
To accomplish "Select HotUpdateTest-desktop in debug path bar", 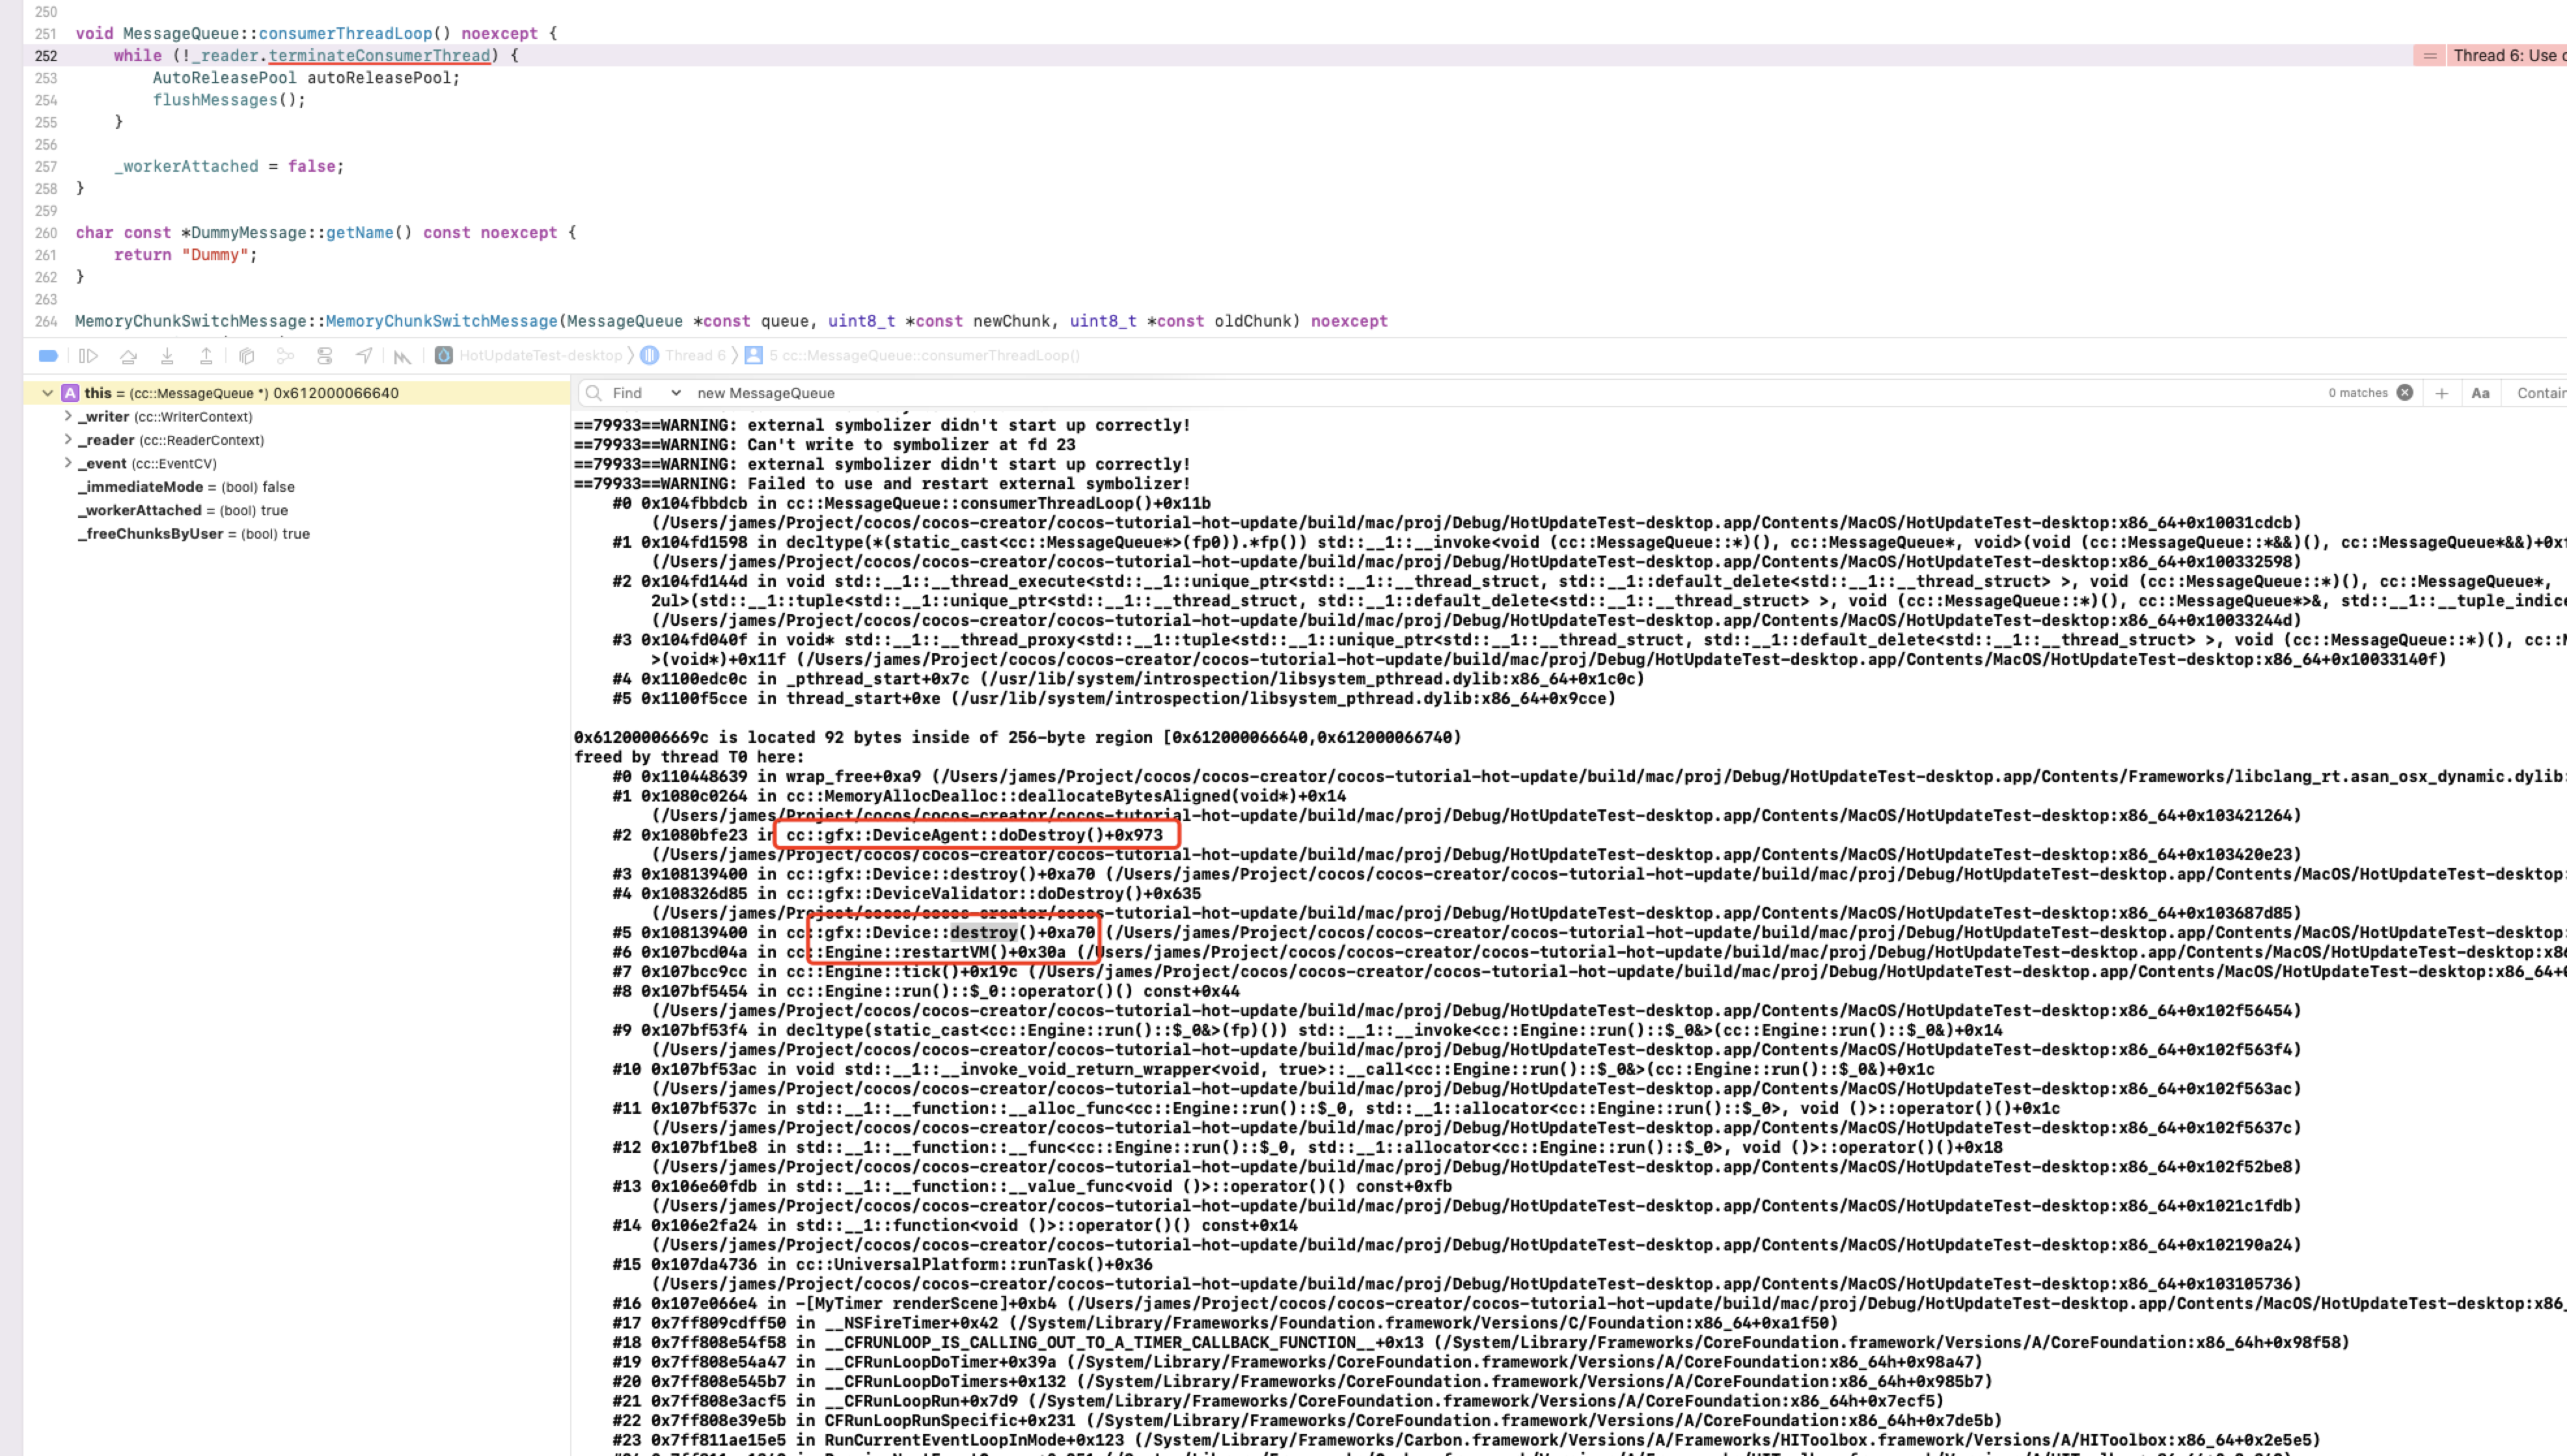I will (529, 355).
